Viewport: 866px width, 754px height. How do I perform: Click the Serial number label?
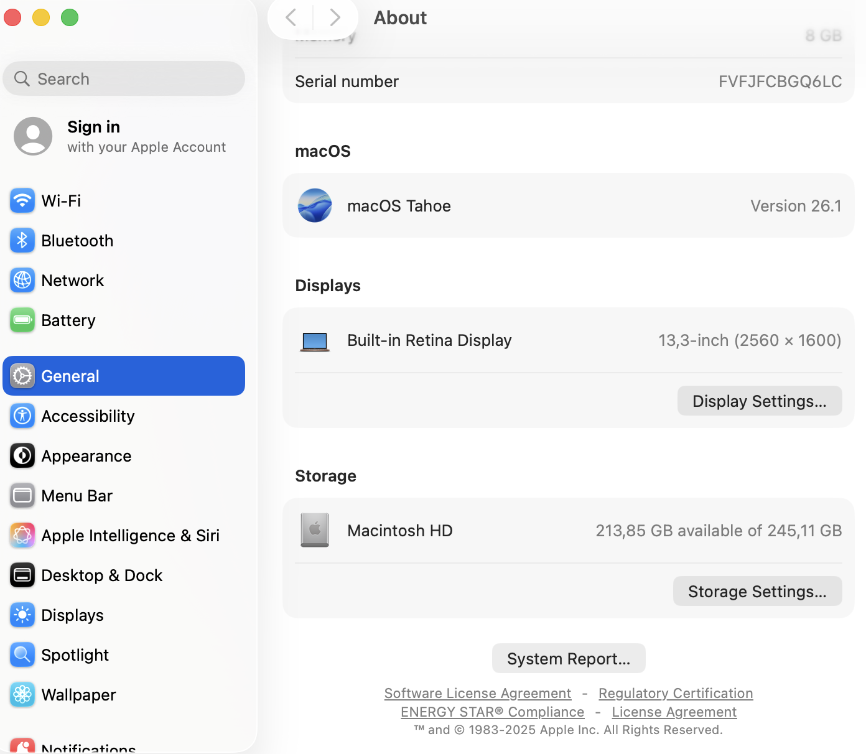click(x=347, y=81)
